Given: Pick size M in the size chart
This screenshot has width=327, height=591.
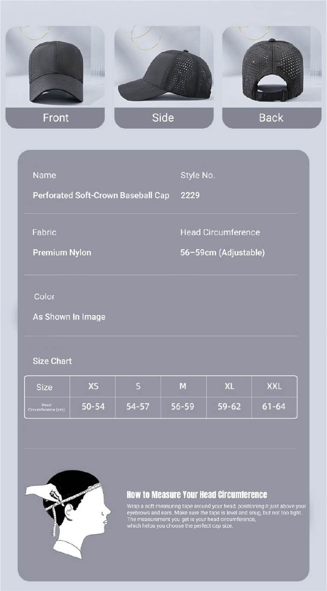Looking at the screenshot, I should [183, 387].
